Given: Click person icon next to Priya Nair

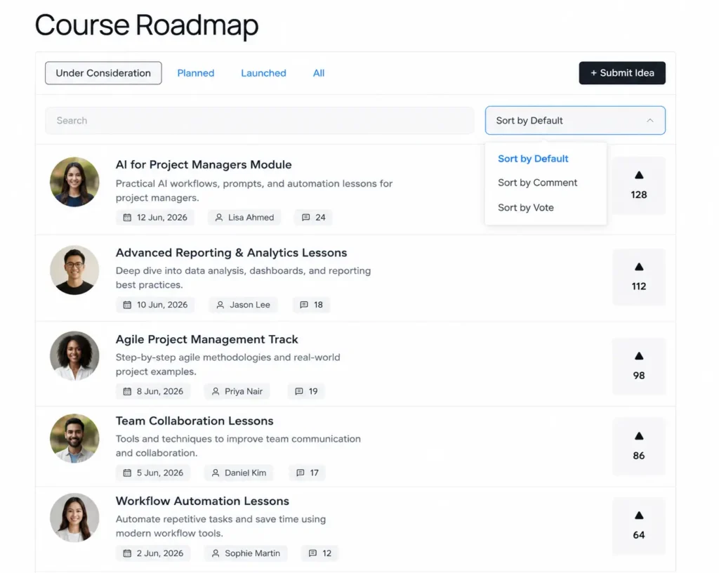Looking at the screenshot, I should (215, 391).
